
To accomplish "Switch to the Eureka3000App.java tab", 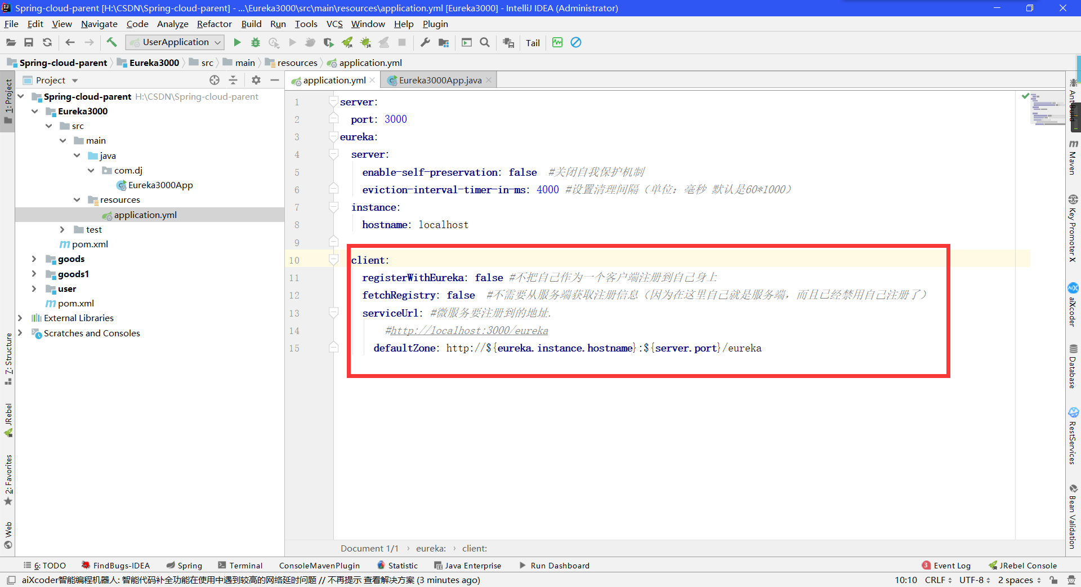I will (439, 80).
